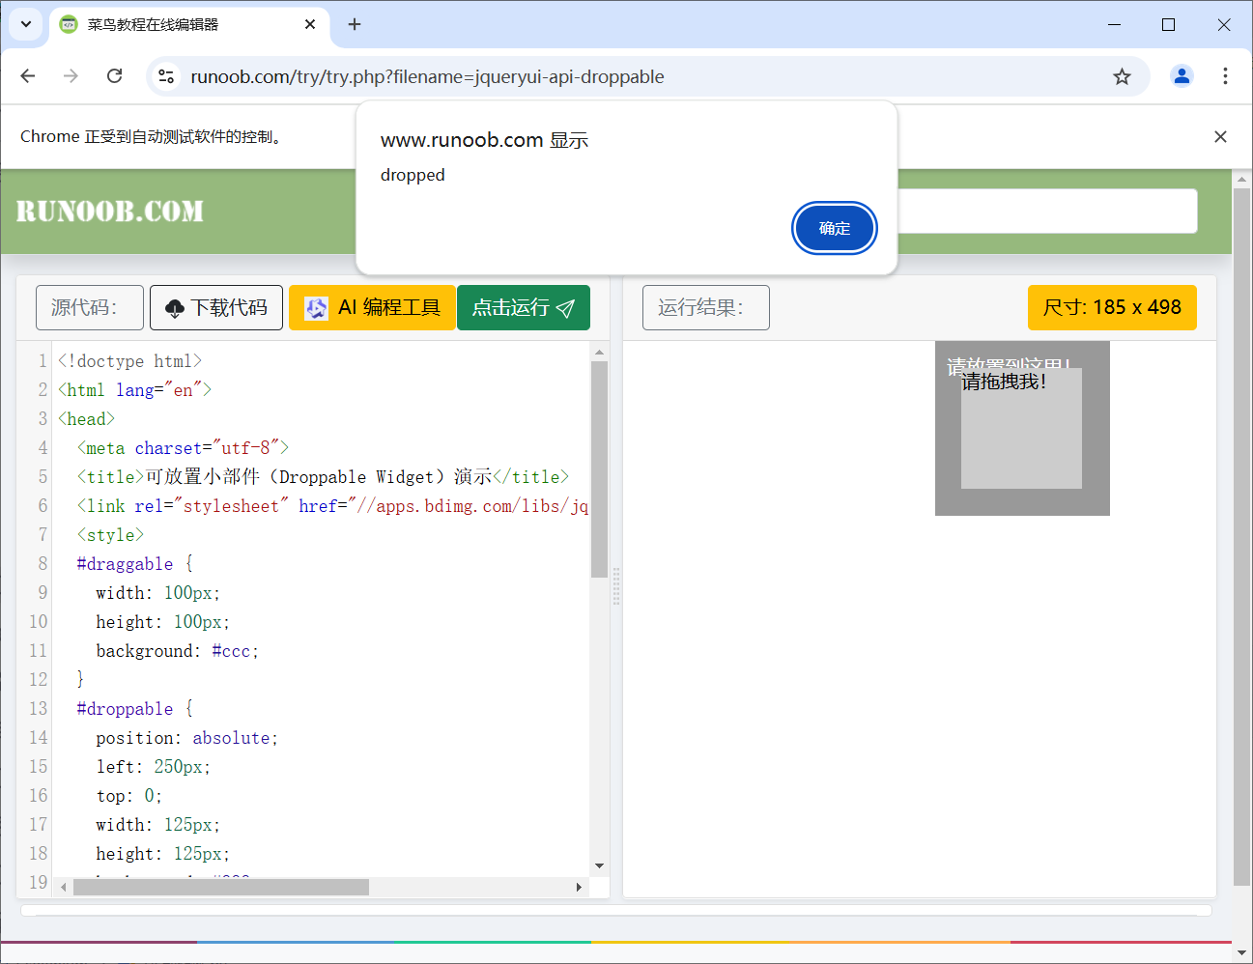Click the #droppable { code line
1253x964 pixels.
[x=134, y=709]
